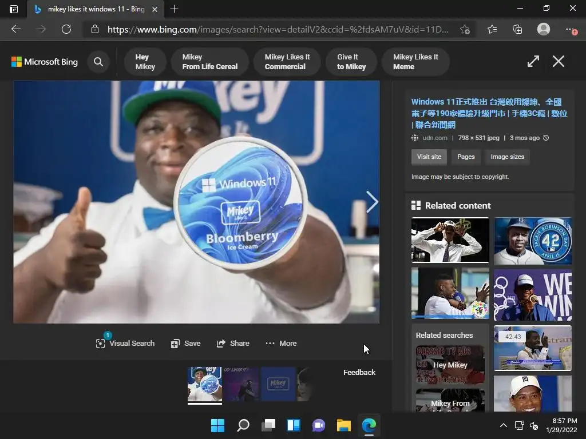Select the 'Hey Mikey' suggestion chip
This screenshot has width=586, height=439.
[145, 62]
